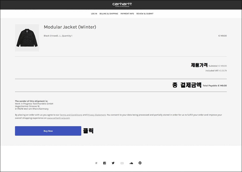The height and width of the screenshot is (172, 242).
Task: Open the Instagram icon in the footer
Action: tap(96, 163)
